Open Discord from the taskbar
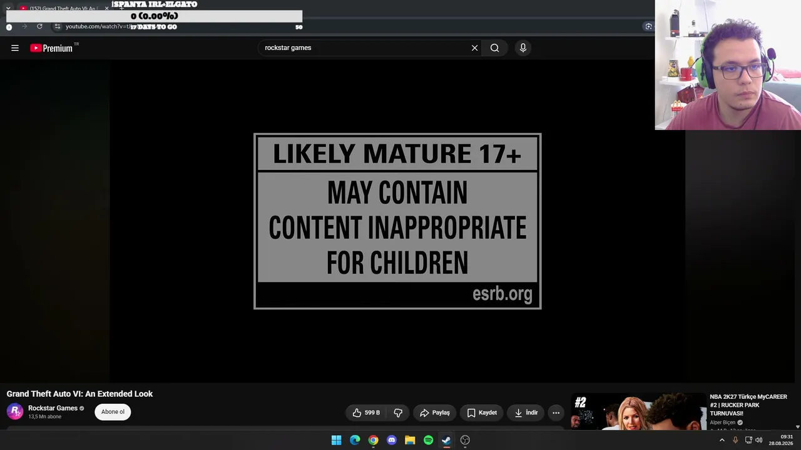801x450 pixels. pyautogui.click(x=392, y=440)
